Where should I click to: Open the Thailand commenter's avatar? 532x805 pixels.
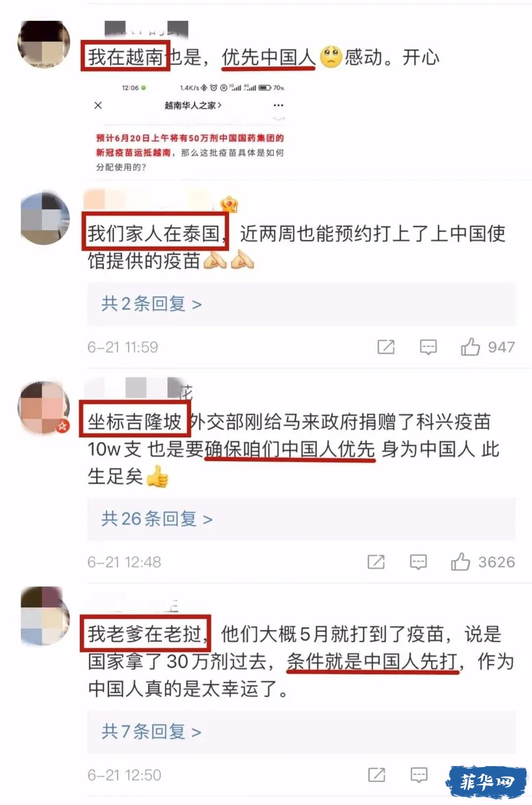tap(45, 219)
